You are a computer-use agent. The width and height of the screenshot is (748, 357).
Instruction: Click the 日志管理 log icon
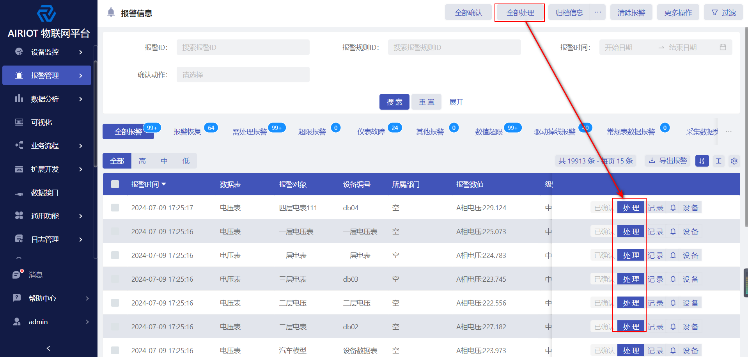coord(19,239)
